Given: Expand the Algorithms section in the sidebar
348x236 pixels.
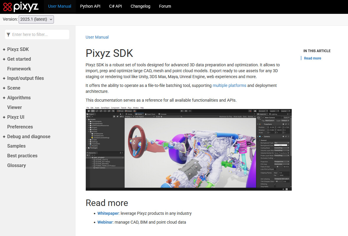Looking at the screenshot, I should (3, 98).
